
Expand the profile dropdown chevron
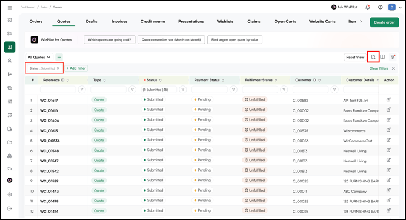coord(400,7)
